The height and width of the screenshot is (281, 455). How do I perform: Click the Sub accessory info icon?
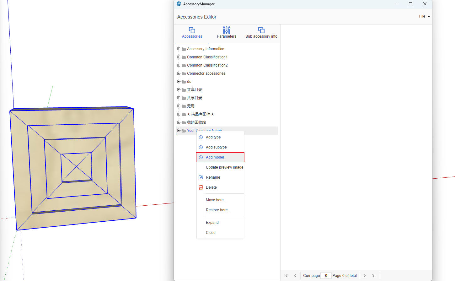tap(261, 30)
